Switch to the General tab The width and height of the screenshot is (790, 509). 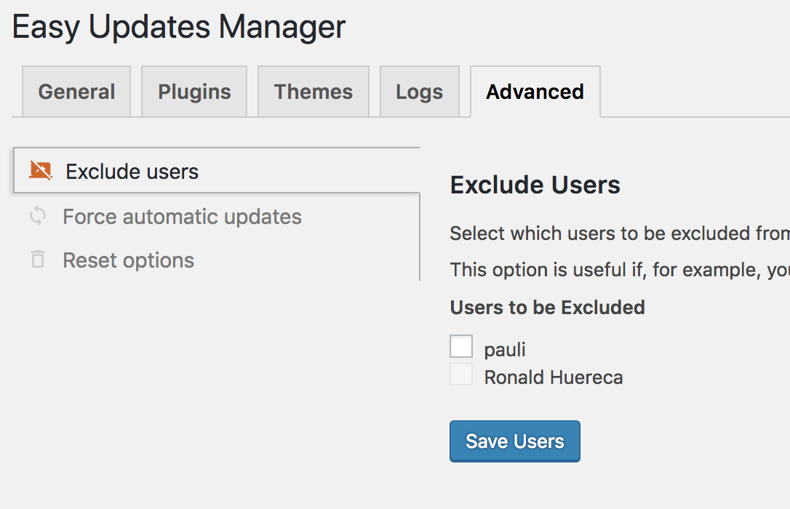click(76, 92)
